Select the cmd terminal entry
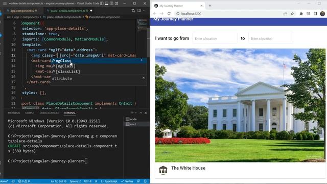This screenshot has width=327, height=184. pyautogui.click(x=136, y=124)
